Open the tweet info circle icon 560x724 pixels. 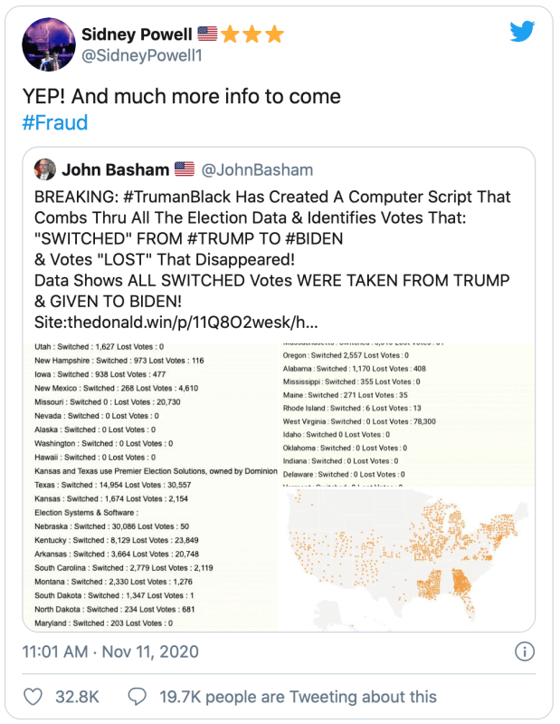(523, 652)
